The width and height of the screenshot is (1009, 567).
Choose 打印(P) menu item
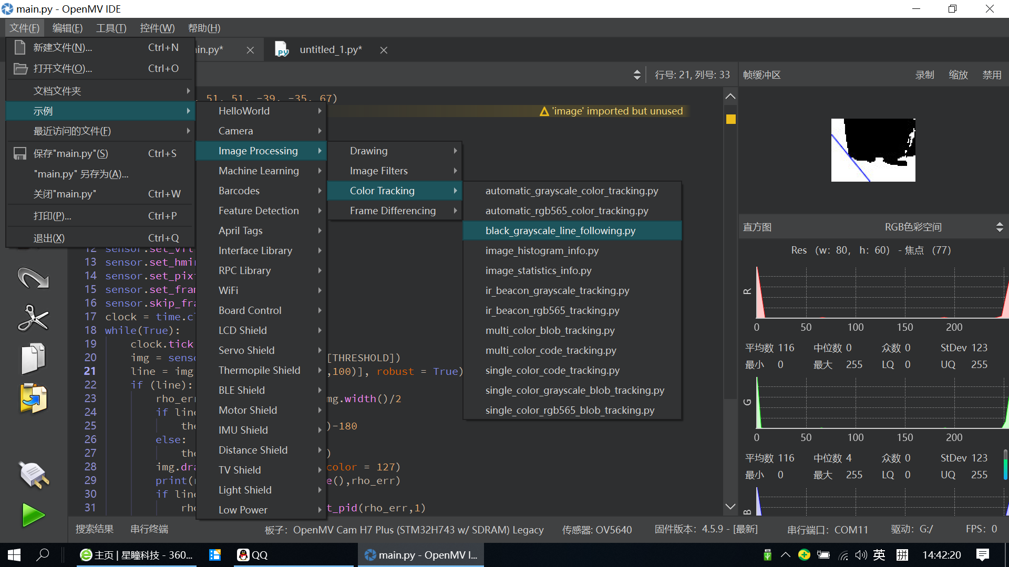[100, 216]
